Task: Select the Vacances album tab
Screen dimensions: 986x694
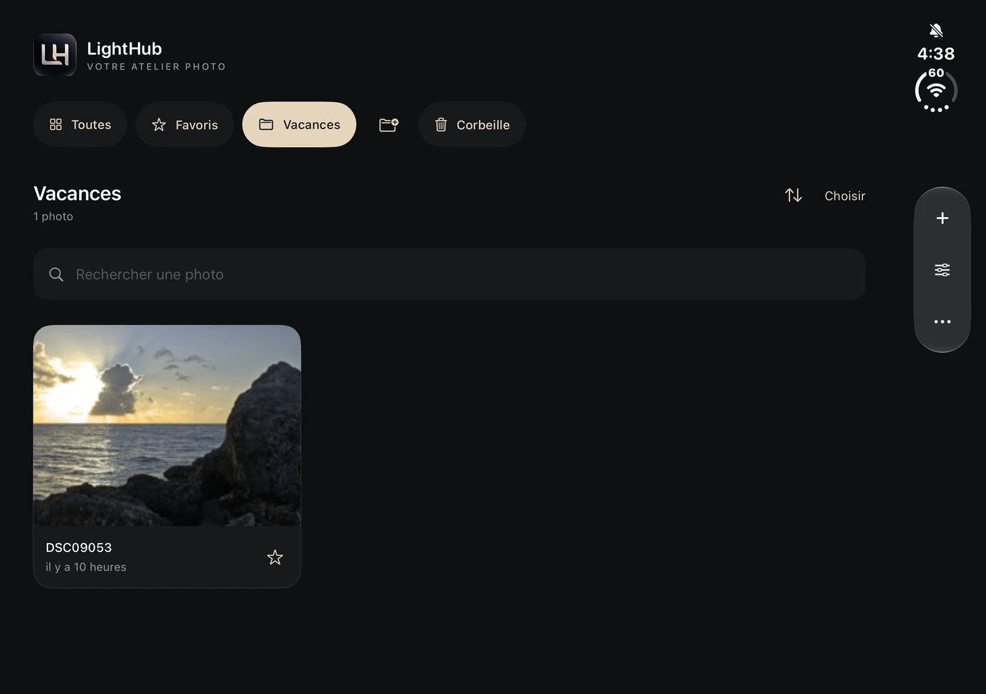Action: pos(299,125)
